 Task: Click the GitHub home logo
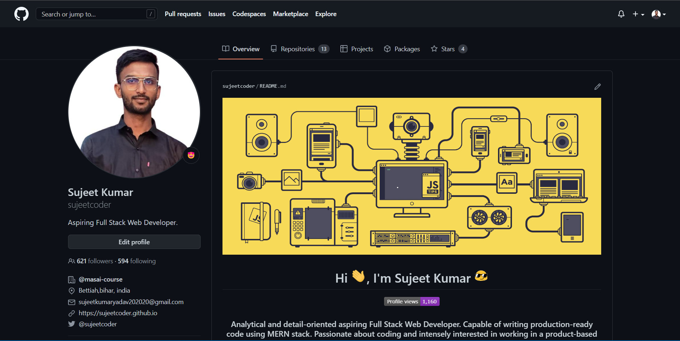21,14
